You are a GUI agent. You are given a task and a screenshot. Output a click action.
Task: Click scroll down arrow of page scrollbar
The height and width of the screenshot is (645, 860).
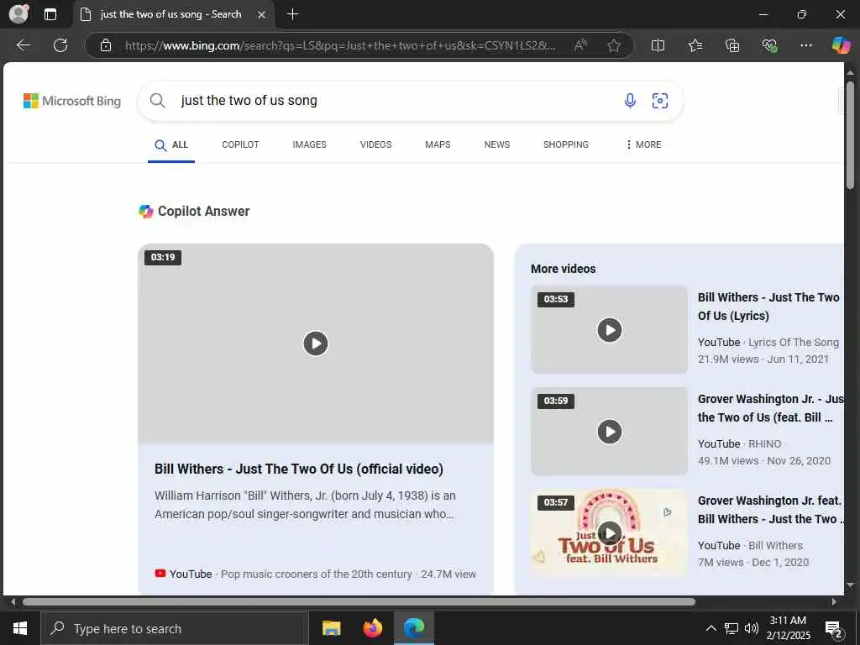[850, 585]
